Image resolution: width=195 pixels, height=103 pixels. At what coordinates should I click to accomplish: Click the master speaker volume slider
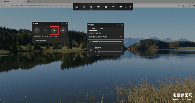pyautogui.click(x=107, y=41)
